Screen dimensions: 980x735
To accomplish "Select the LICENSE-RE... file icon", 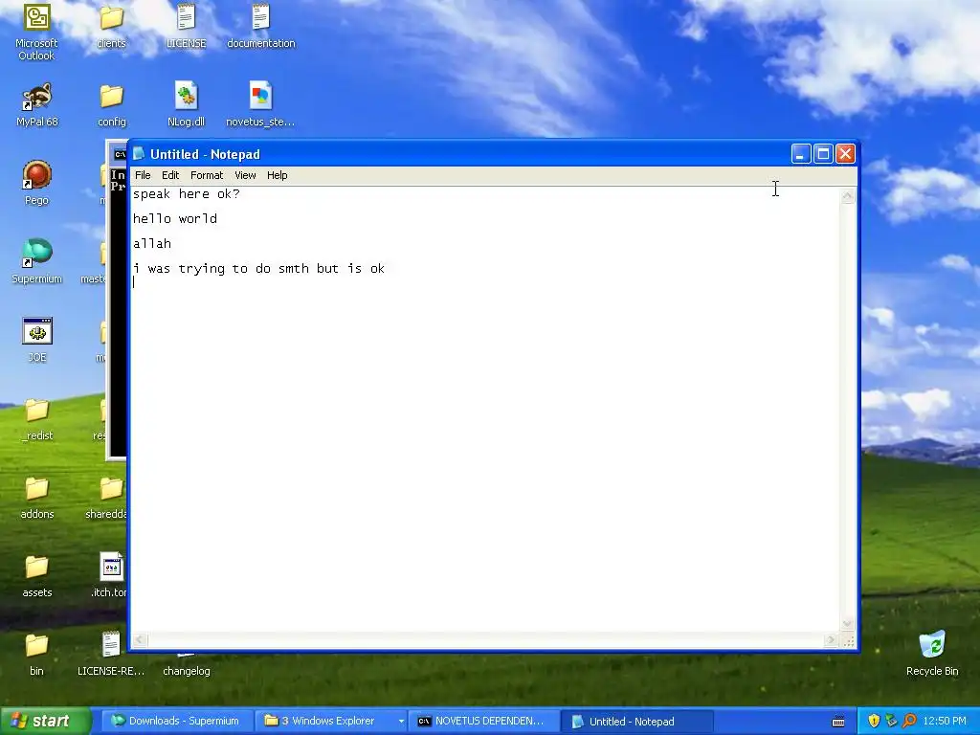I will pos(111,654).
